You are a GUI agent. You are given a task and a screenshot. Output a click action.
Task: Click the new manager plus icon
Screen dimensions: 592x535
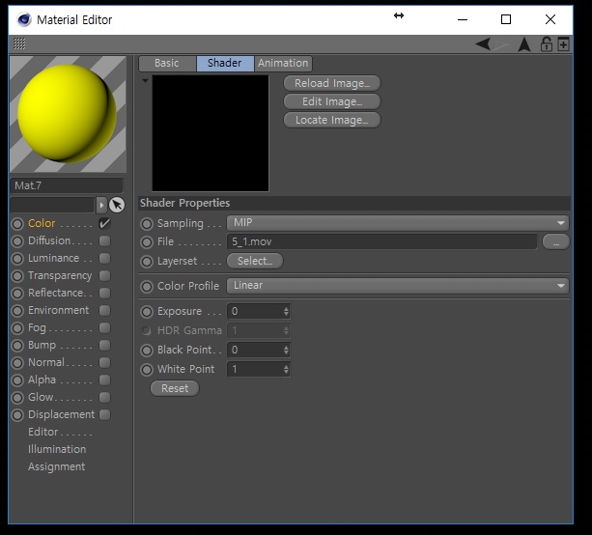[563, 44]
